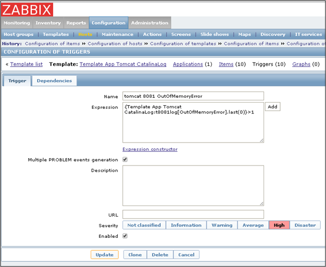Click the ZABBIX logo
Image resolution: width=326 pixels, height=267 pixels.
[27, 9]
